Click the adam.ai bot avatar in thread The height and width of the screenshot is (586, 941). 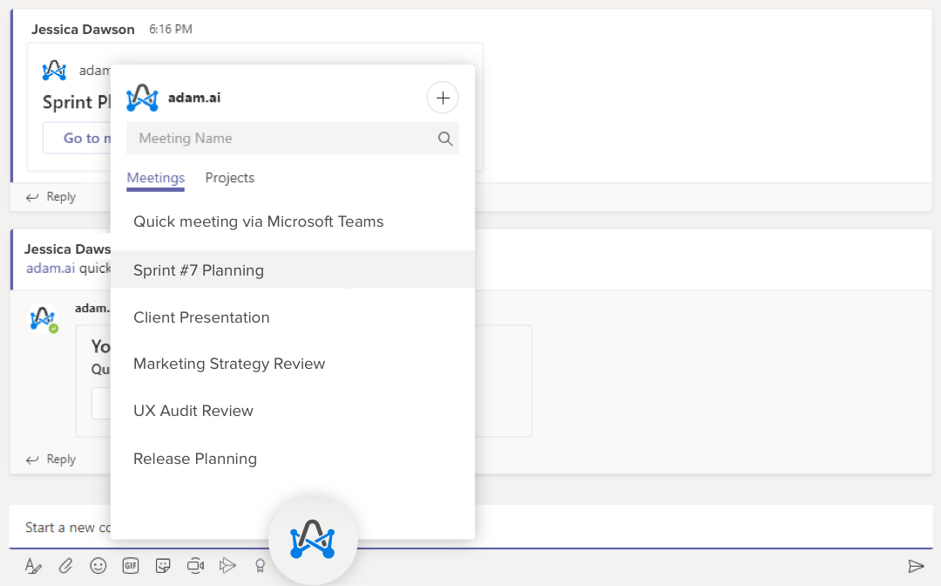click(x=44, y=318)
